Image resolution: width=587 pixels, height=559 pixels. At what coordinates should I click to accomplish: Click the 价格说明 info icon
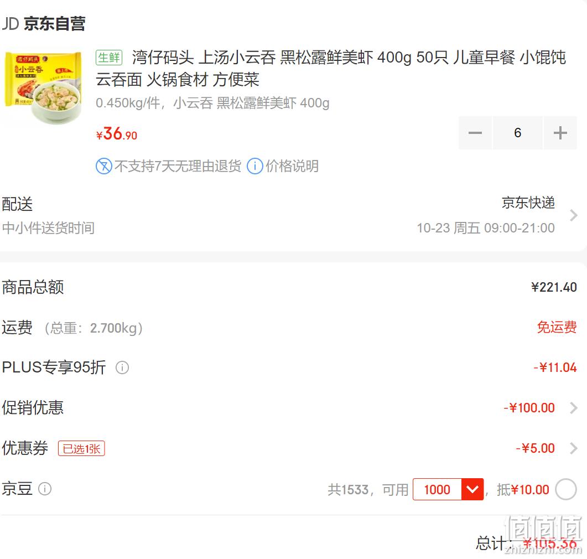pos(254,166)
